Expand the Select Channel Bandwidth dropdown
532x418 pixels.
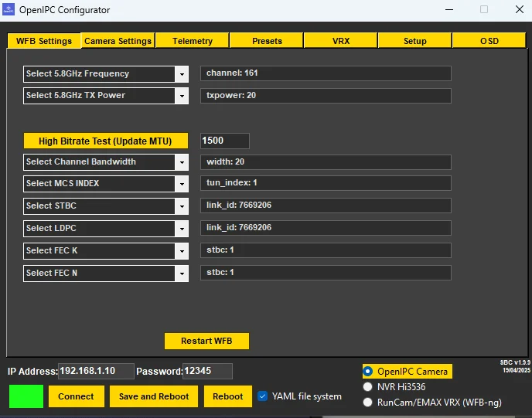[x=182, y=162]
